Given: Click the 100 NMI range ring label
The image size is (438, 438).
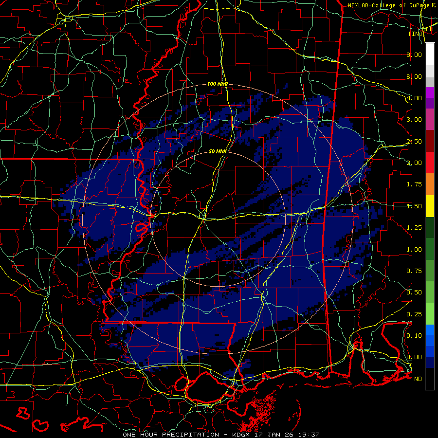Looking at the screenshot, I should tap(218, 84).
